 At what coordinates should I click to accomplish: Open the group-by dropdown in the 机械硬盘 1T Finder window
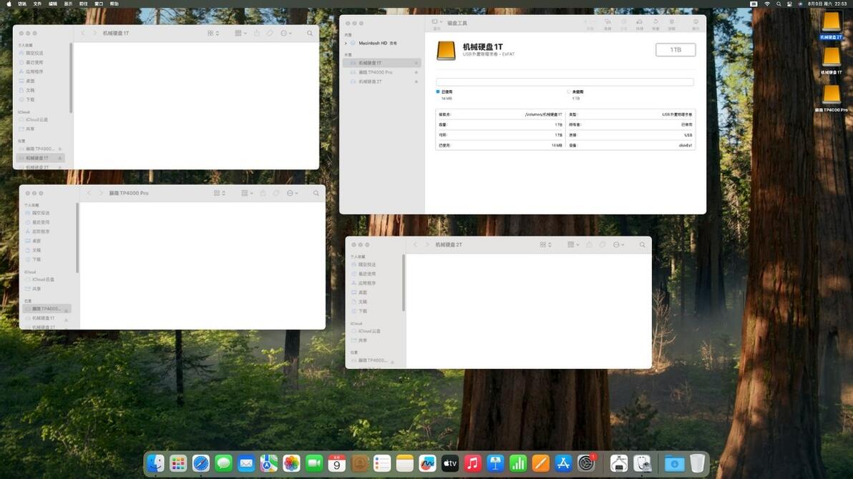click(240, 33)
